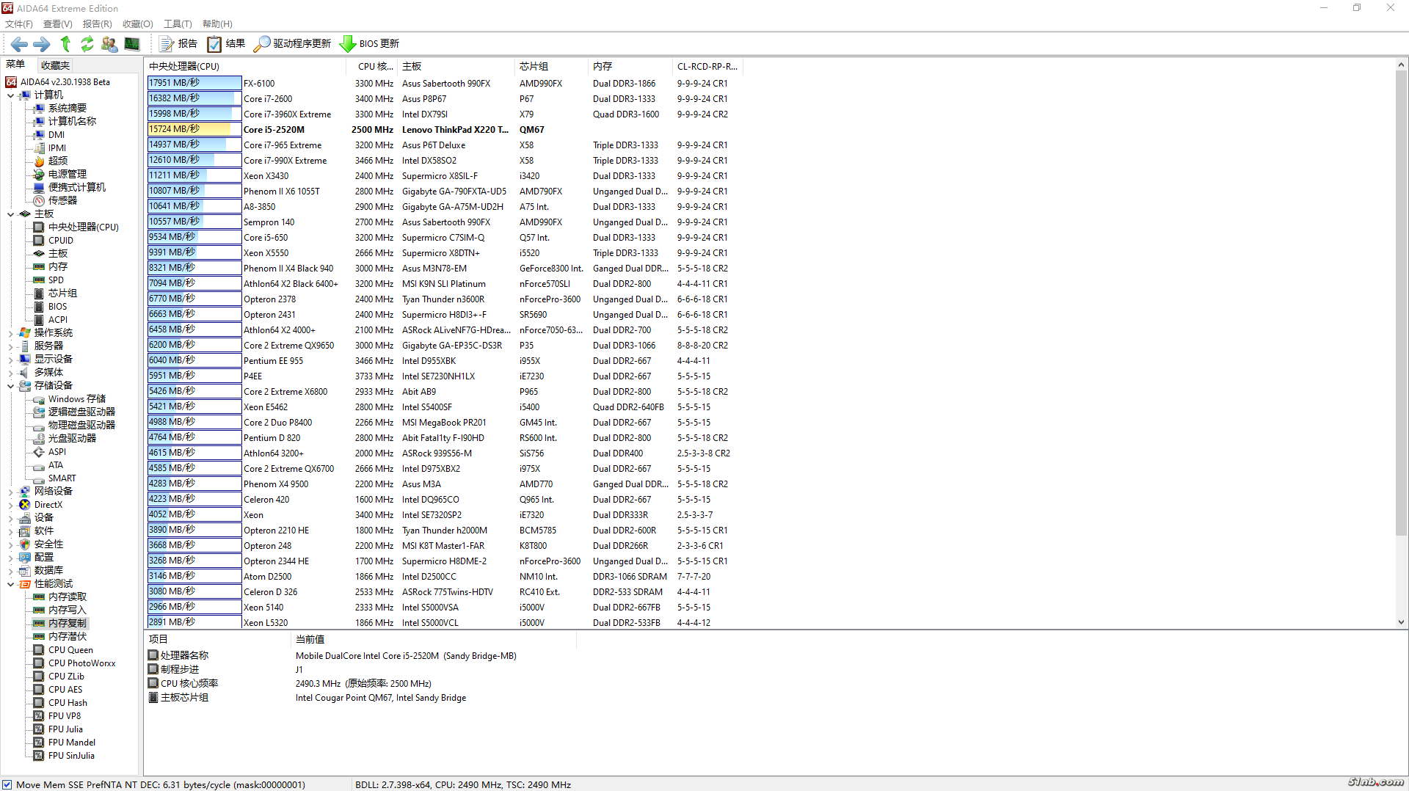1409x791 pixels.
Task: Click the report document icon
Action: pos(167,44)
